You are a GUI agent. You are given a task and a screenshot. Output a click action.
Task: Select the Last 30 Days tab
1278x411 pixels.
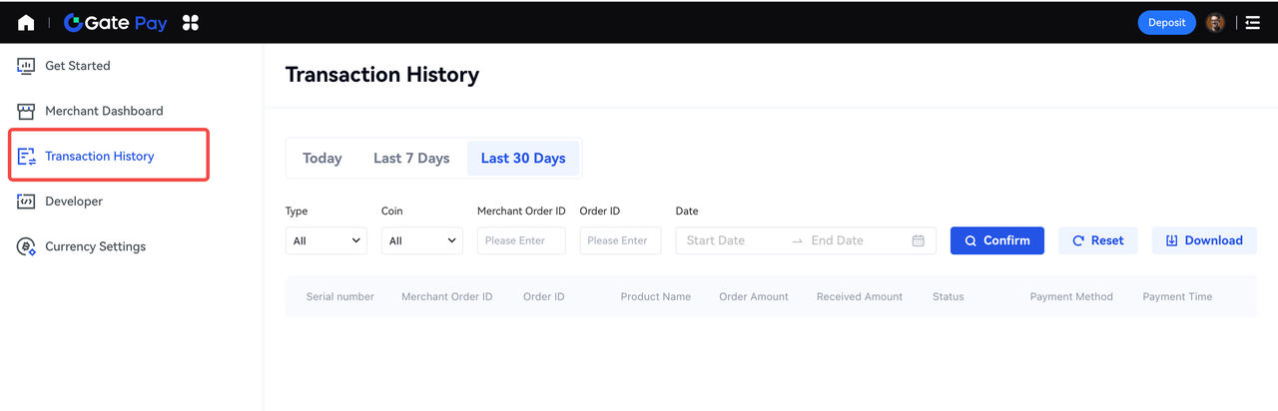coord(523,158)
